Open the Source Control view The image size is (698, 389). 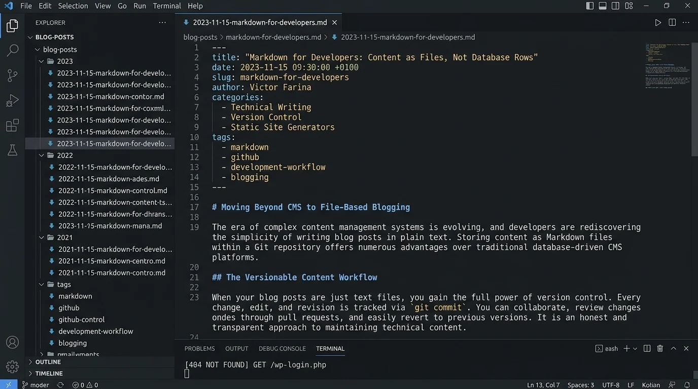coord(12,75)
